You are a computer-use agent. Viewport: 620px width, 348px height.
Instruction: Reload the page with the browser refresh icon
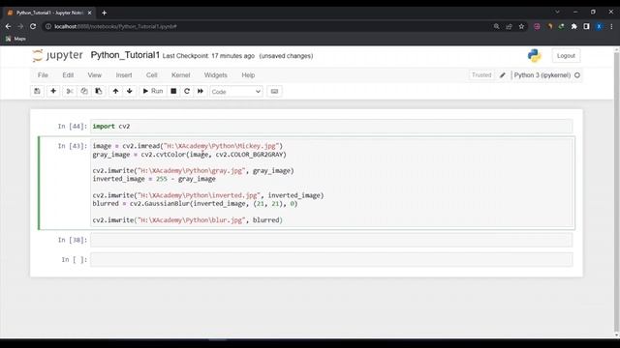(33, 26)
